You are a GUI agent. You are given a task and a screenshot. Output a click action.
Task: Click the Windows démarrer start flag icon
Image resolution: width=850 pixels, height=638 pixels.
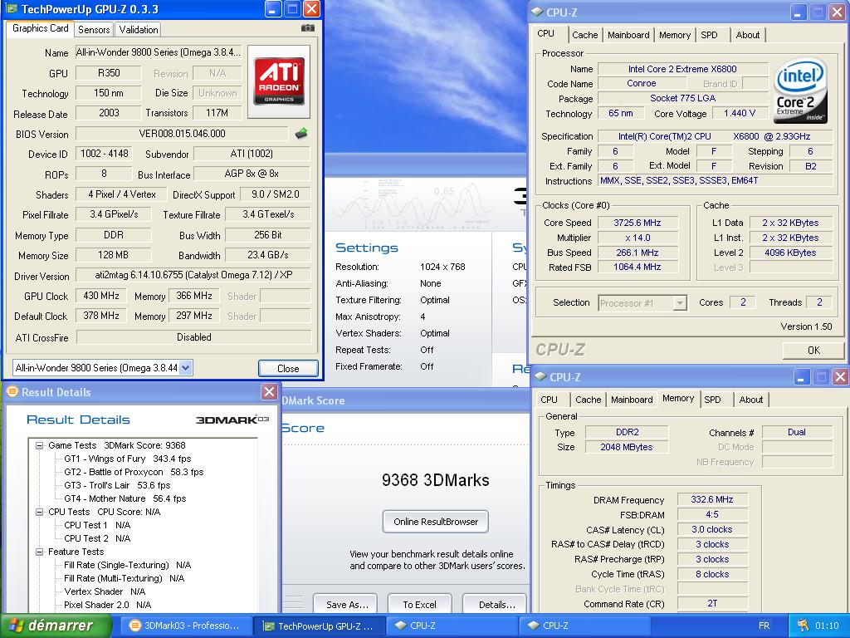tap(16, 626)
